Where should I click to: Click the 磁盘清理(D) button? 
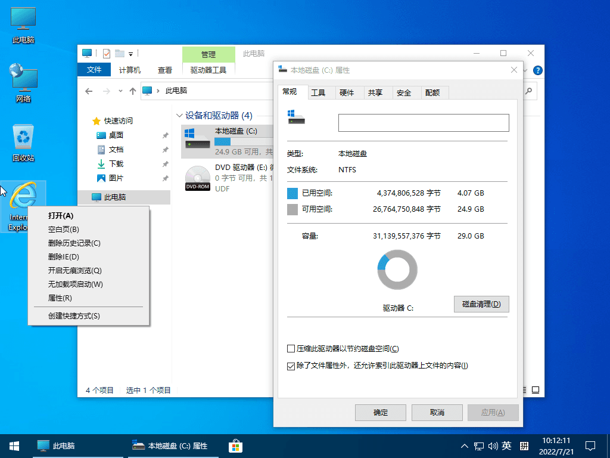481,304
